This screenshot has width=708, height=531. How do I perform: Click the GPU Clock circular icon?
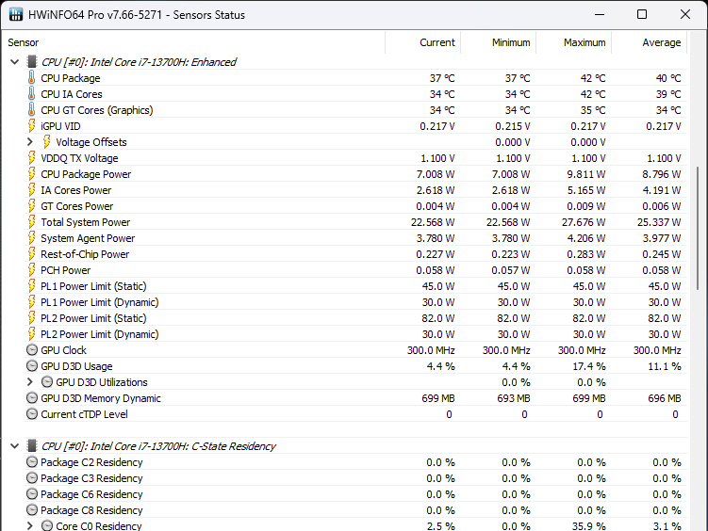tap(31, 350)
